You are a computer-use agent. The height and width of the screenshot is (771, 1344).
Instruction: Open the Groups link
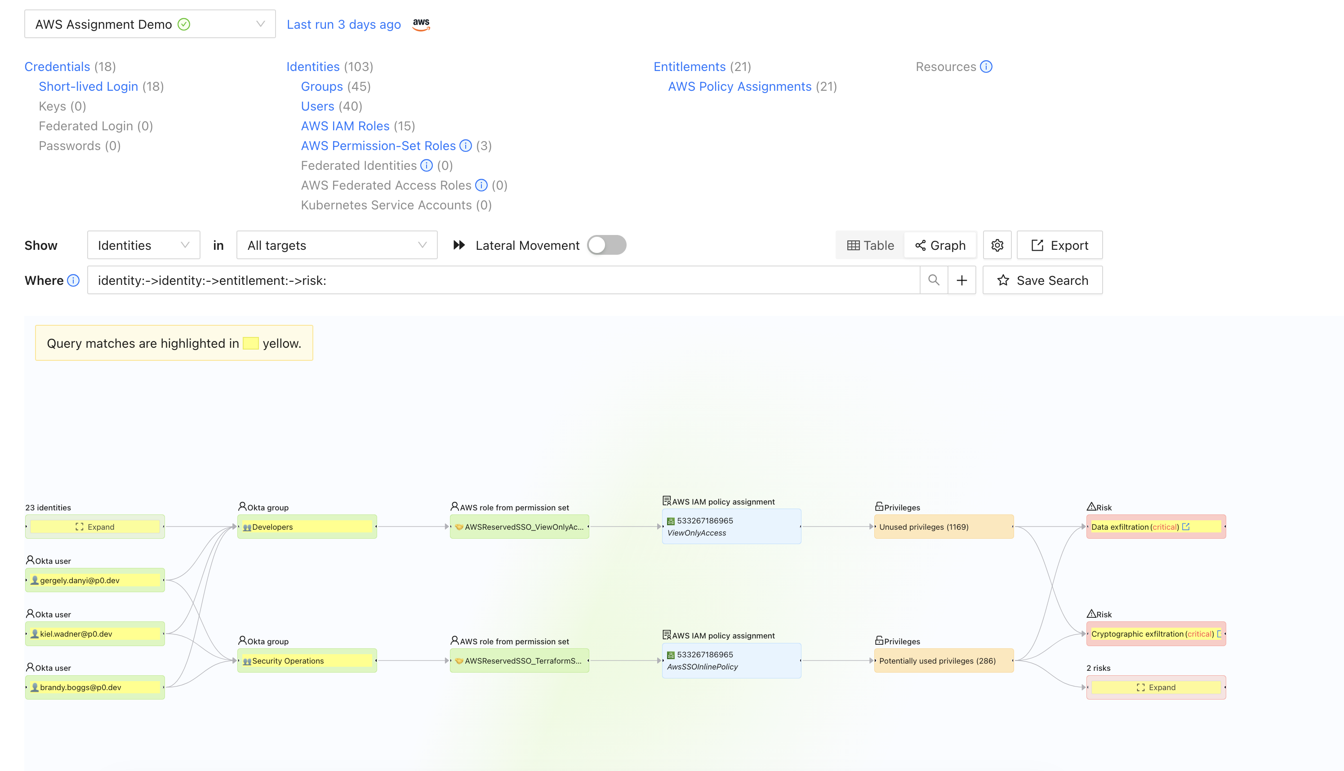322,86
